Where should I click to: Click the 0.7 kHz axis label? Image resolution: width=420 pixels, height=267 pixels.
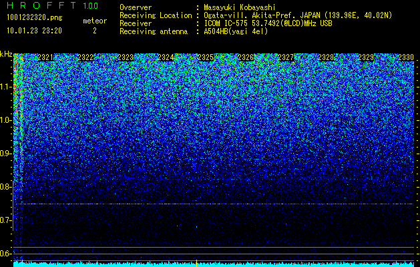pos(6,220)
